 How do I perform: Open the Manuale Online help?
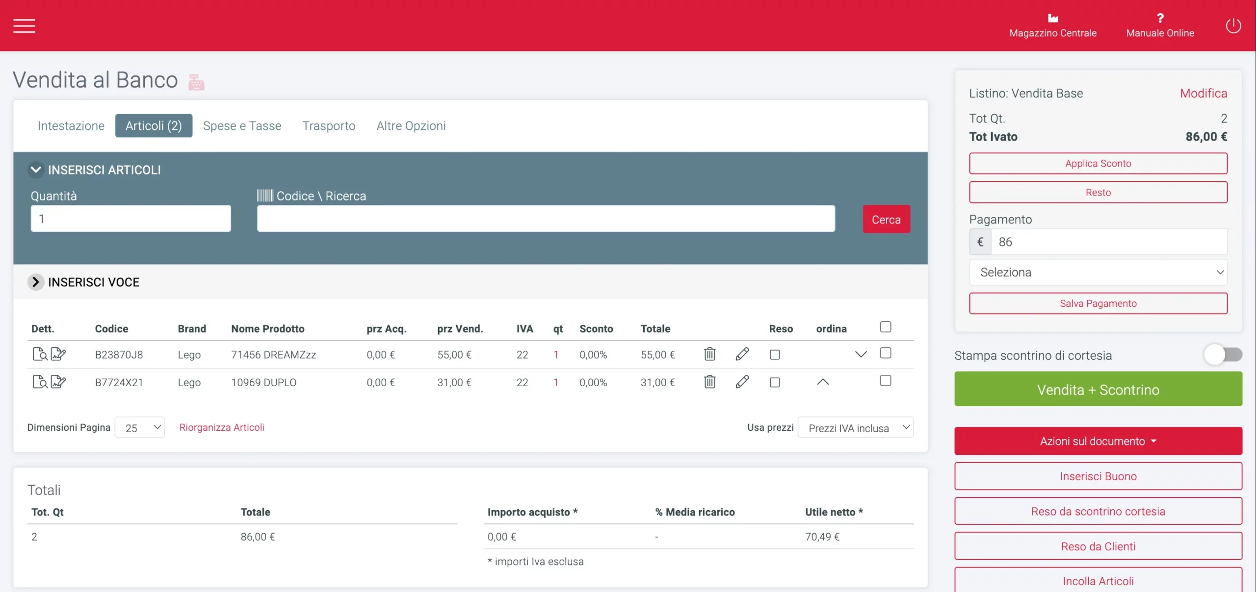(x=1160, y=25)
